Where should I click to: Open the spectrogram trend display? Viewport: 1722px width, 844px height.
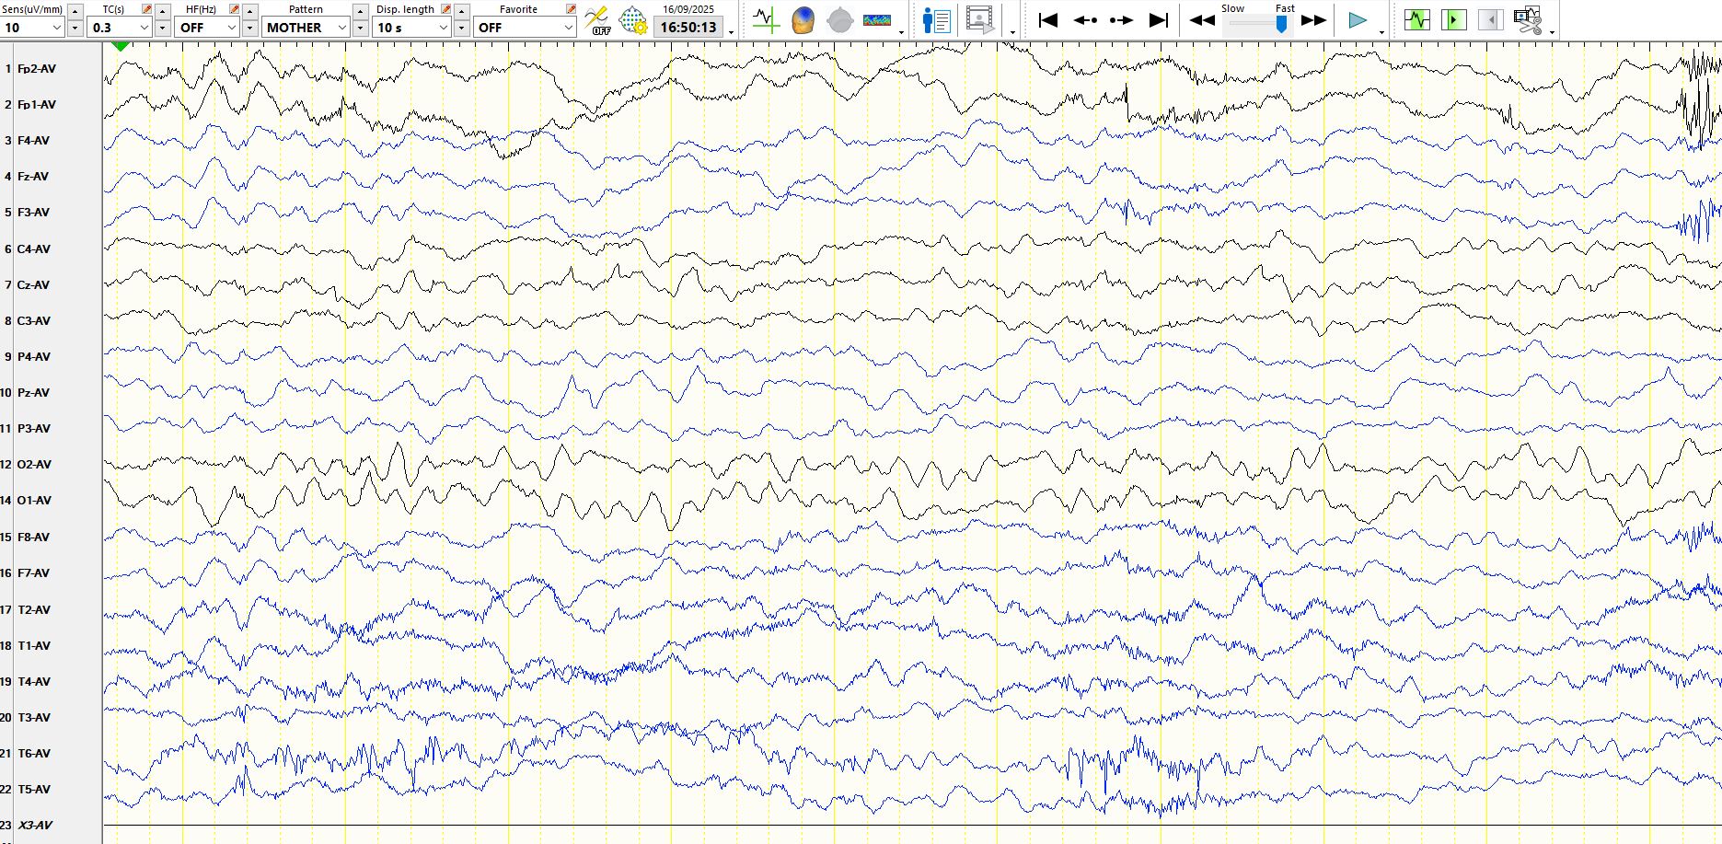click(x=877, y=19)
